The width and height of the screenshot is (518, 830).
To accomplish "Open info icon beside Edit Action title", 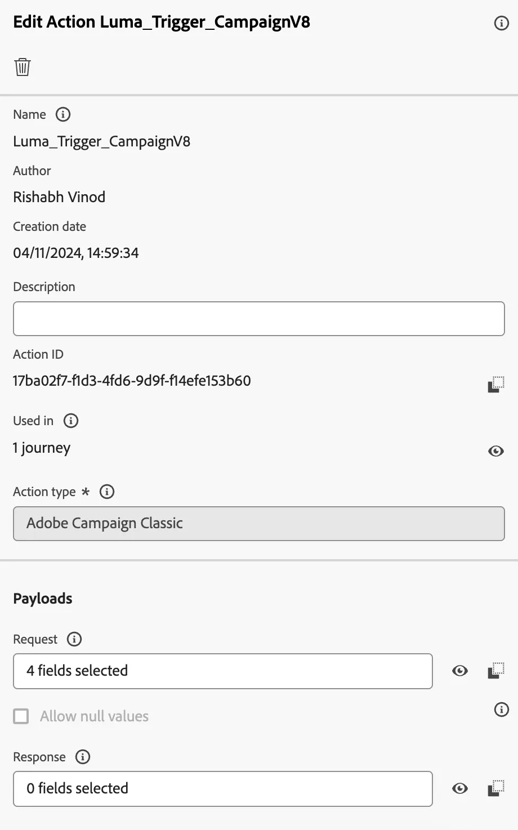I will pyautogui.click(x=501, y=23).
